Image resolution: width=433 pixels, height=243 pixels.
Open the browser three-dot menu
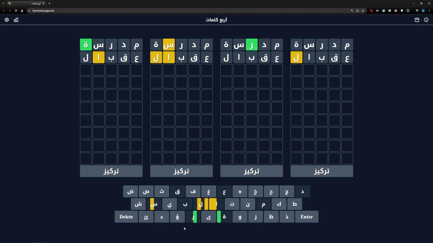click(x=429, y=10)
